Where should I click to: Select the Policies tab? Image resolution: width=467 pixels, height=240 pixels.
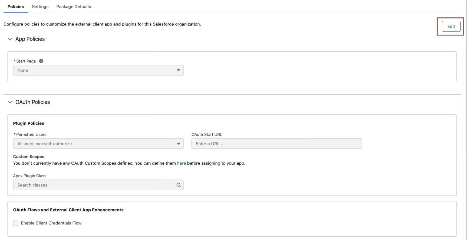15,7
